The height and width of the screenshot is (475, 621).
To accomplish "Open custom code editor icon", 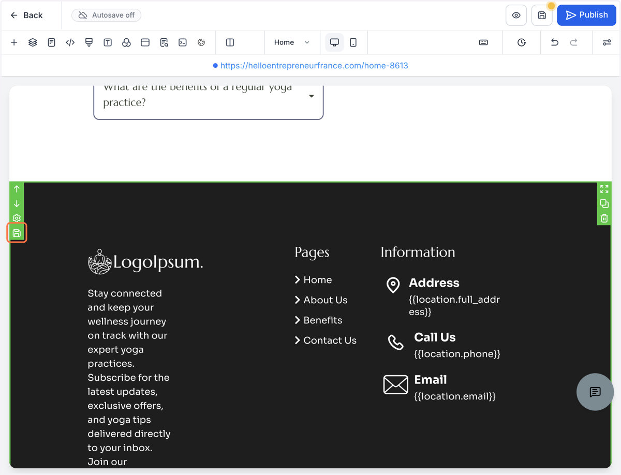I will pos(70,42).
